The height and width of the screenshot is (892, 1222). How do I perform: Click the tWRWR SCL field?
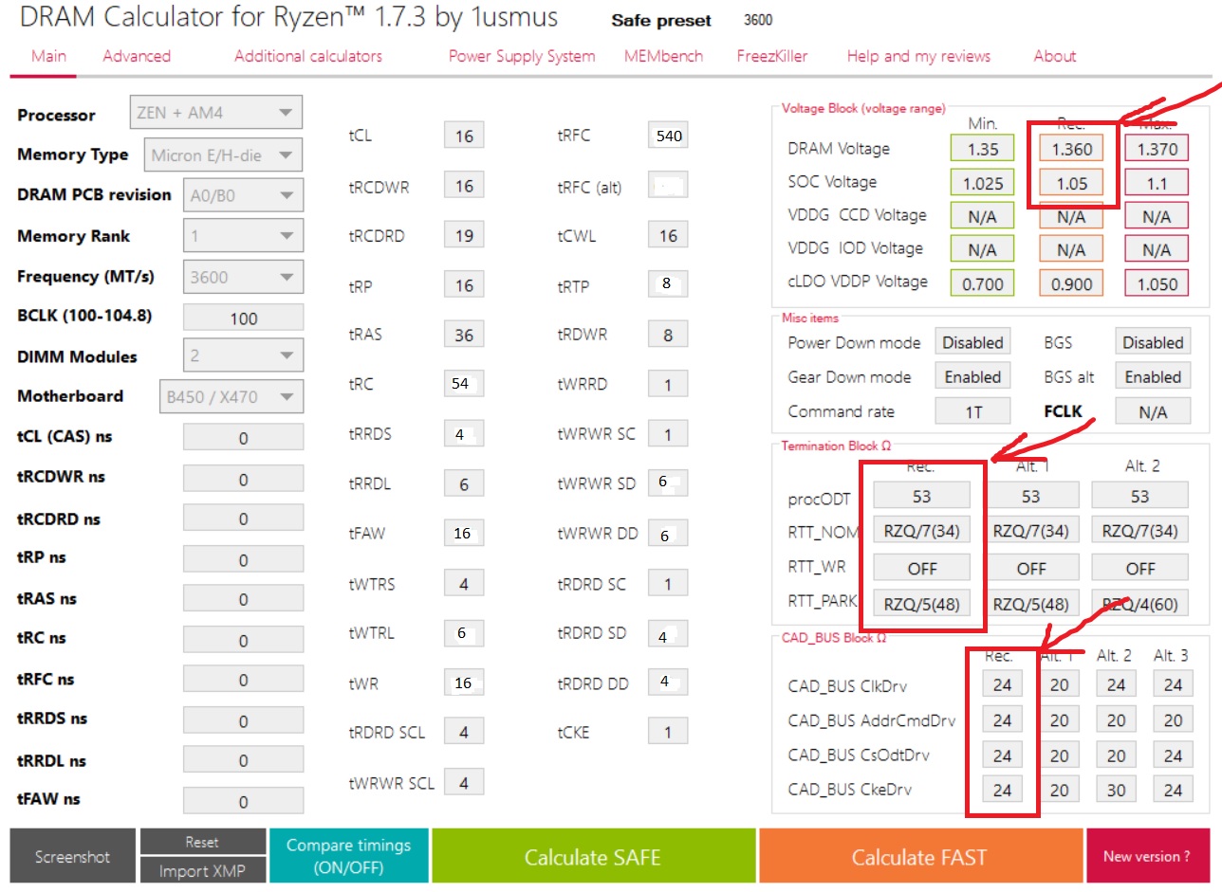point(464,782)
